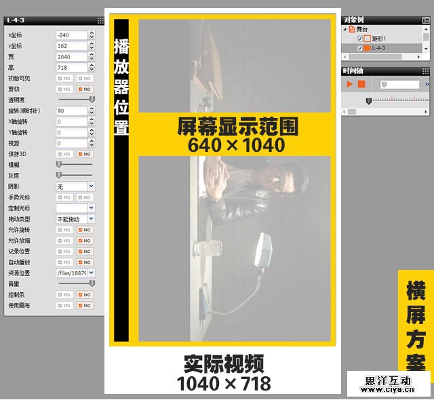The width and height of the screenshot is (434, 400).
Task: Open the L-4-3 panel grip menu icon
Action: tap(100, 20)
